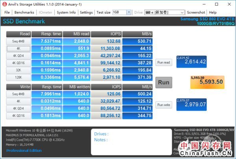Select the read 4K test button

tap(18, 48)
